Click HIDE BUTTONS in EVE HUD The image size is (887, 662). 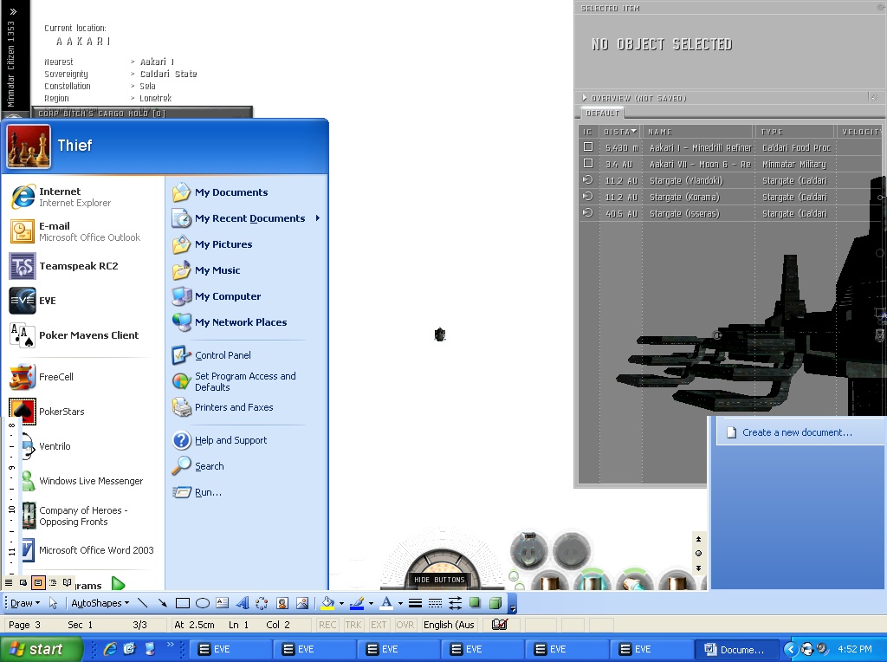pyautogui.click(x=439, y=580)
